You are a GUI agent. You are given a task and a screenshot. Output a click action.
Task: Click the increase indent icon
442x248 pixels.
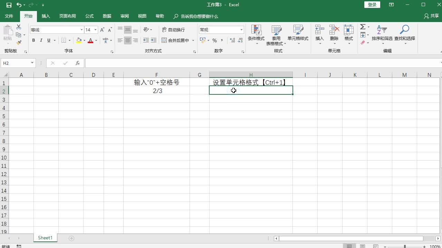tap(154, 40)
